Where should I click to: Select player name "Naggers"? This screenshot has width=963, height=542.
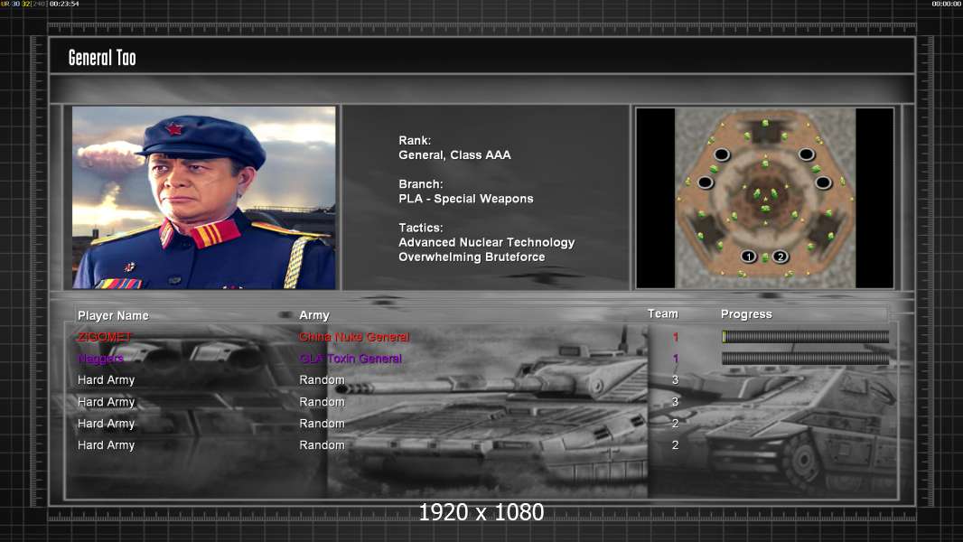100,359
